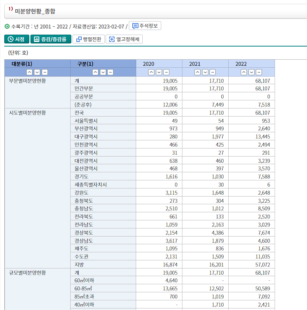Select the 부산광역시 row label
307x310 pixels.
[86, 128]
